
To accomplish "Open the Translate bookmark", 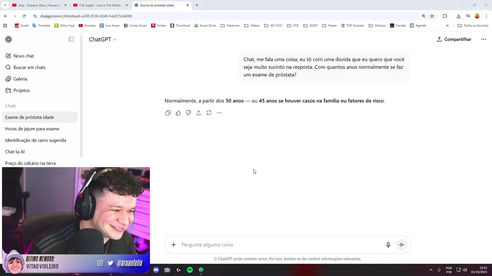I will (x=41, y=26).
